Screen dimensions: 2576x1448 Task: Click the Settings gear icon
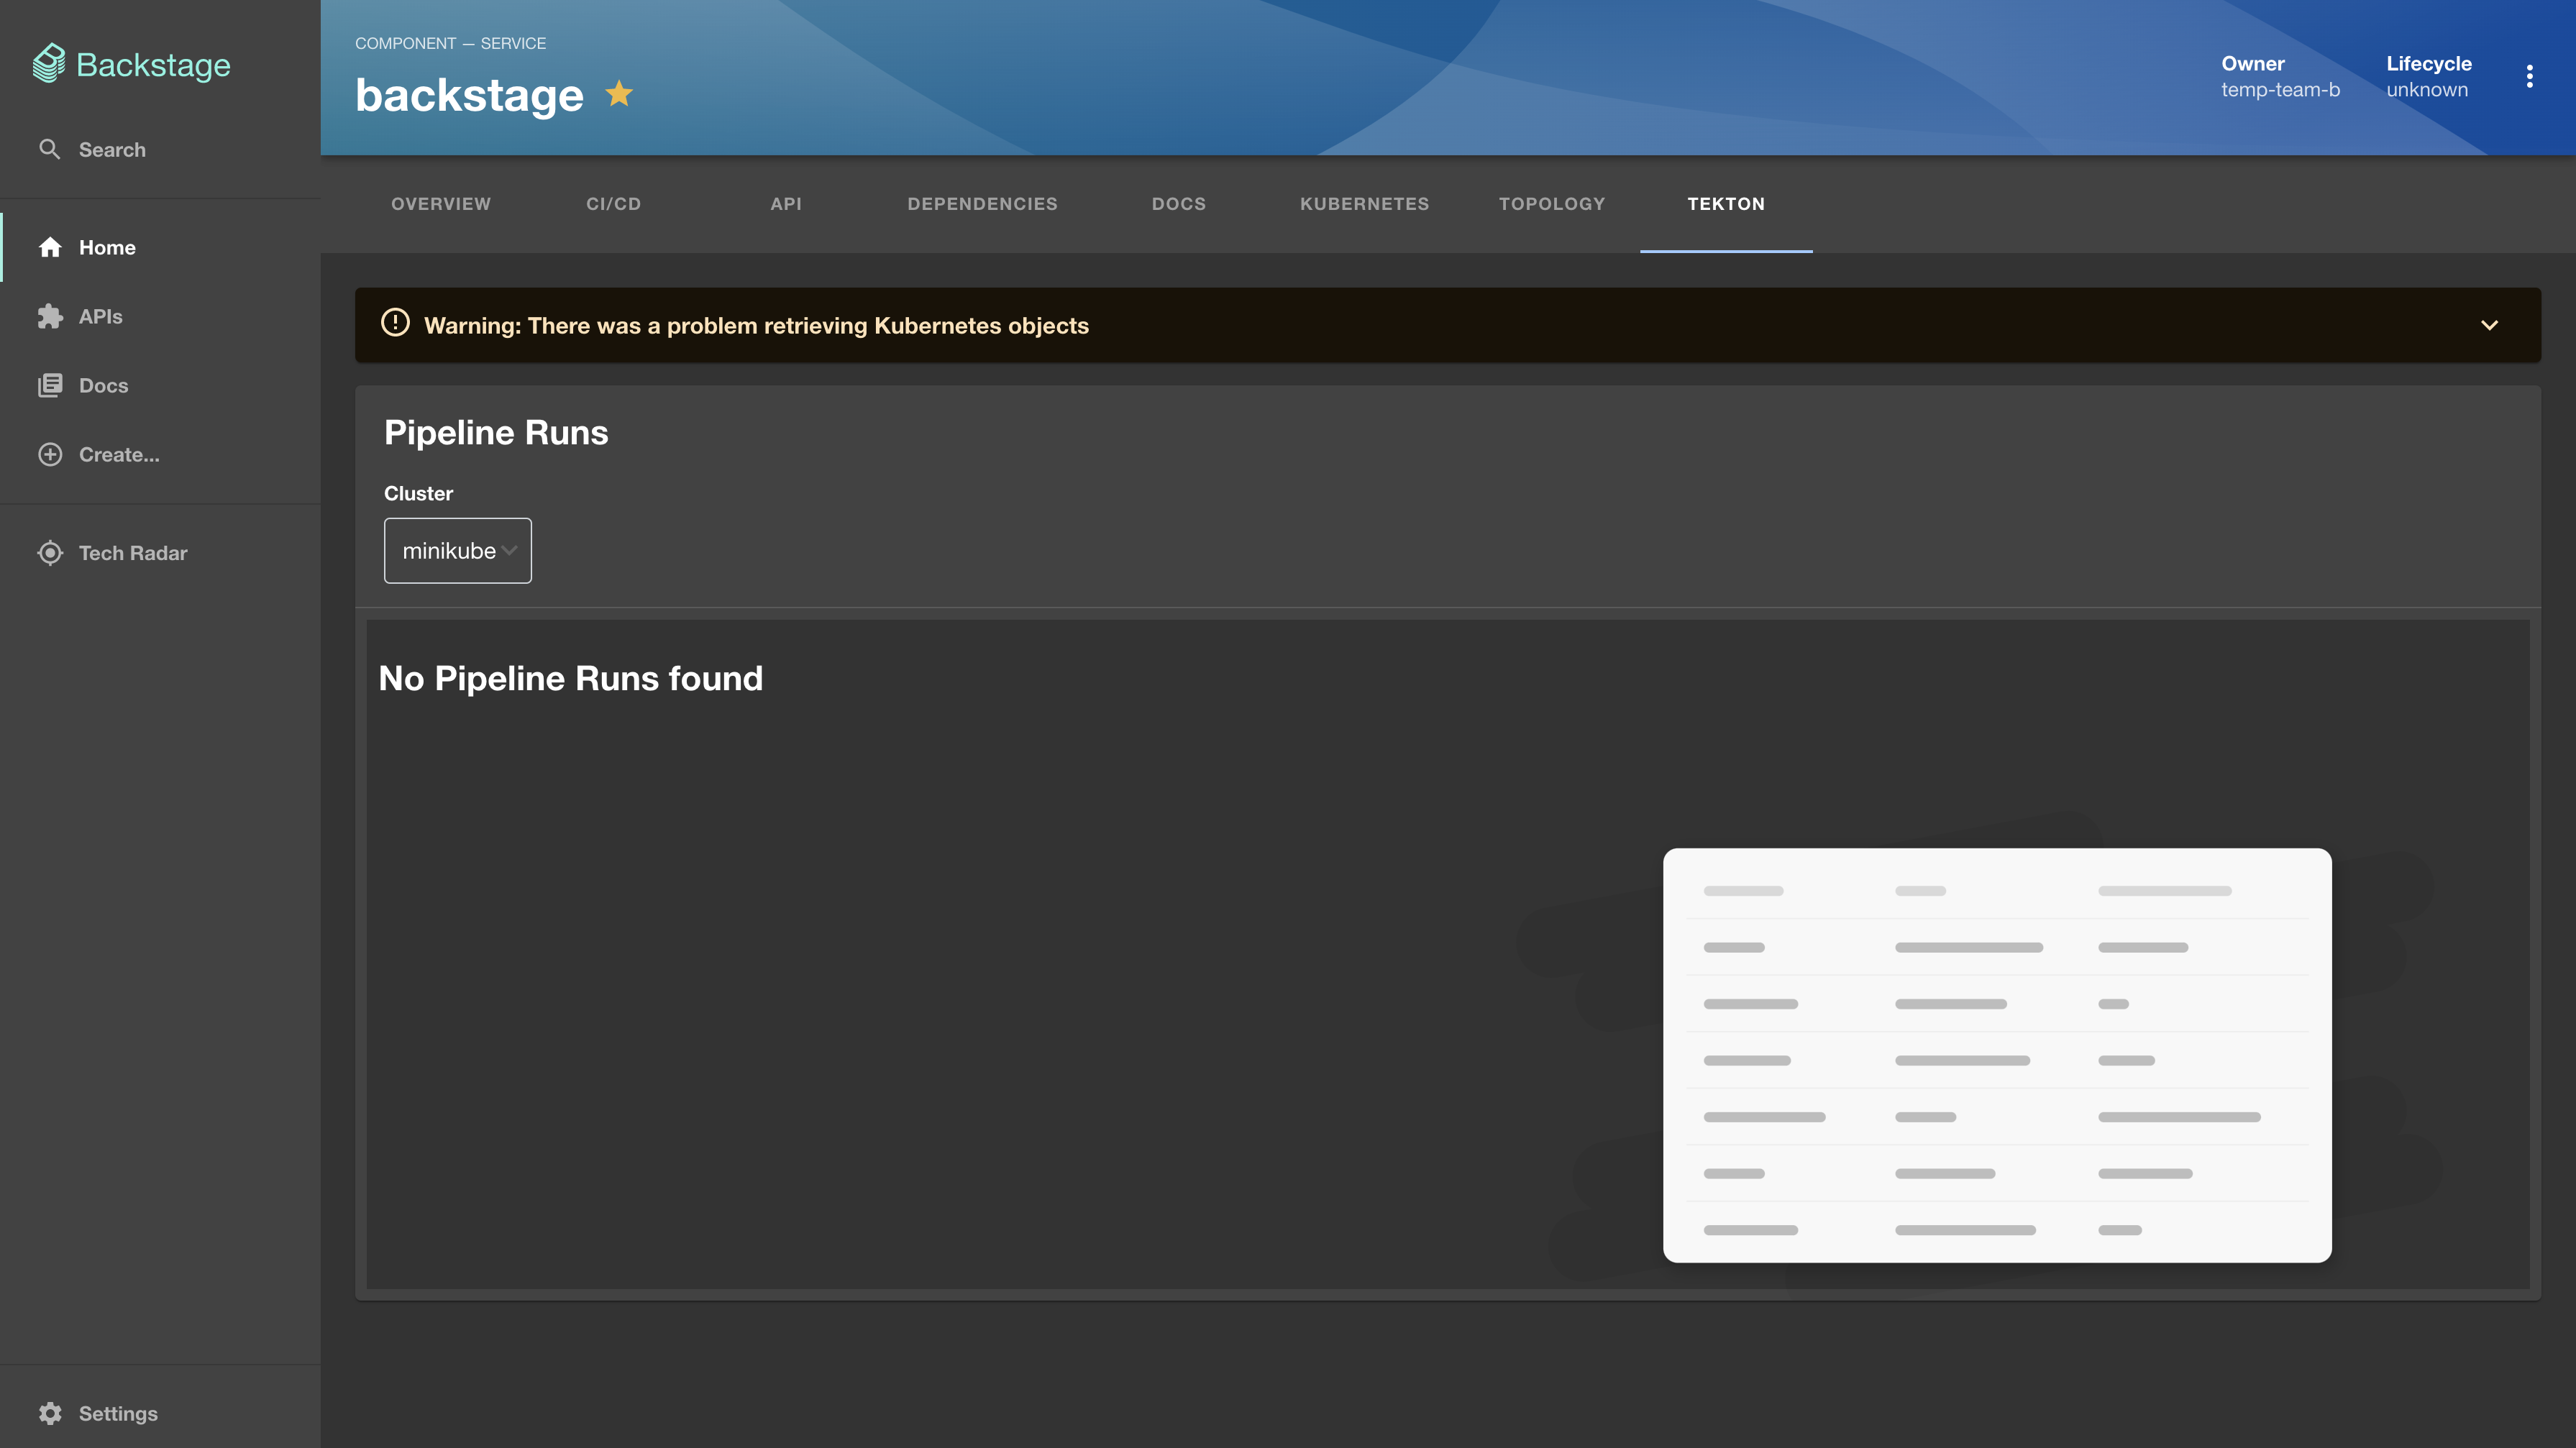click(x=50, y=1413)
